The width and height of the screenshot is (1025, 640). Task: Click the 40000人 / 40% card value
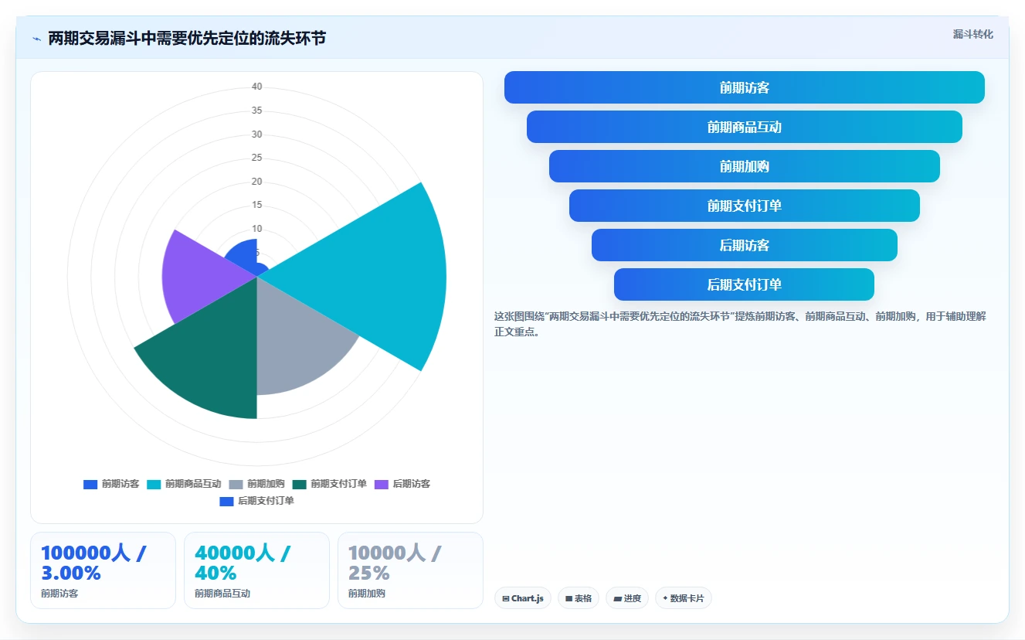(x=243, y=563)
